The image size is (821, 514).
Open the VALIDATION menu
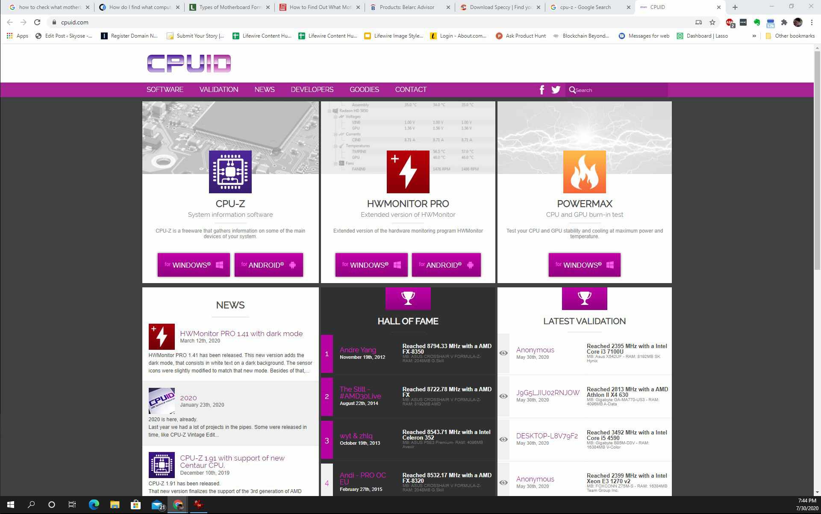coord(219,89)
